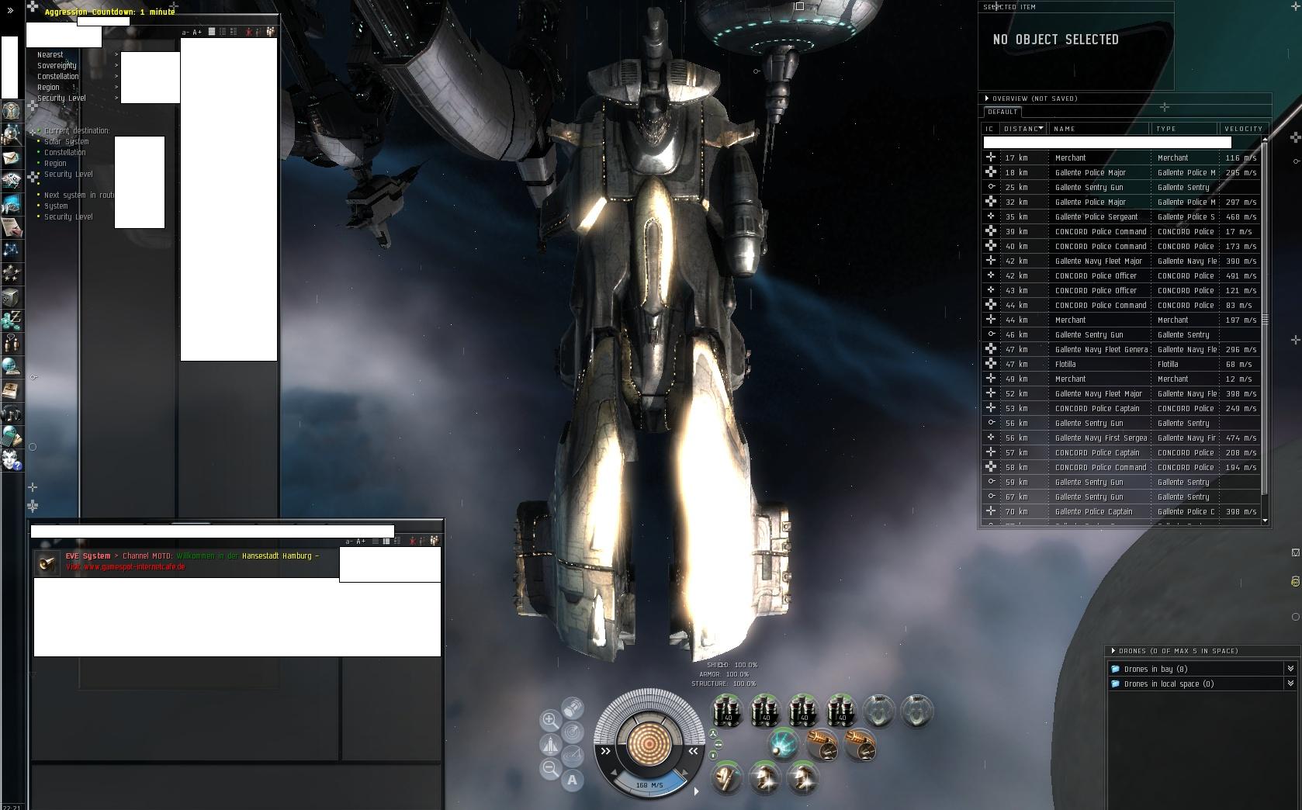
Task: Select chat's third list view mode
Action: pyautogui.click(x=397, y=542)
